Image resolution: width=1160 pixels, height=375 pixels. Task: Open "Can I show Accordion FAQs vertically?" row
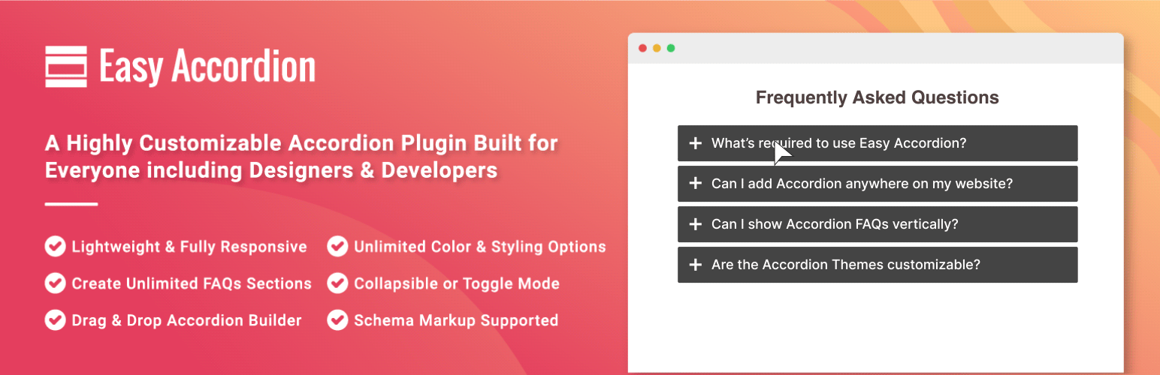[x=878, y=224]
